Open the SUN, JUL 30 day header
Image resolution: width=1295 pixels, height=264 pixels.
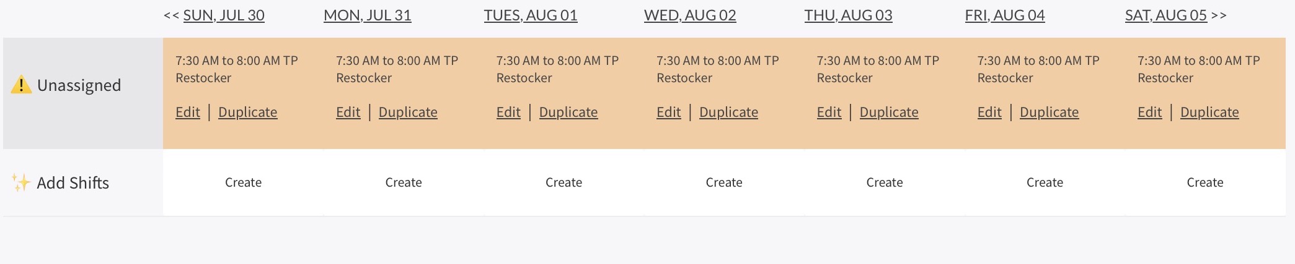(224, 15)
